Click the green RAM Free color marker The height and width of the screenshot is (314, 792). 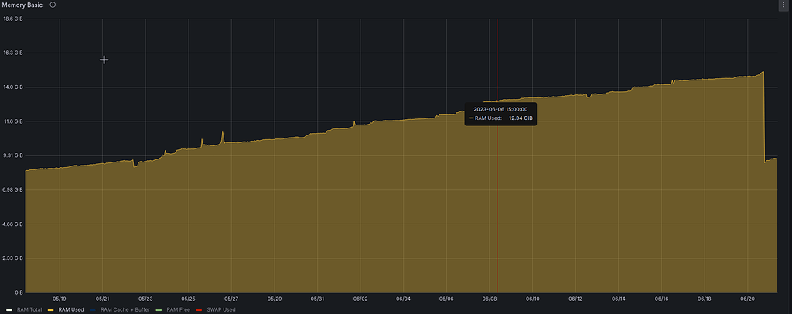coord(160,309)
